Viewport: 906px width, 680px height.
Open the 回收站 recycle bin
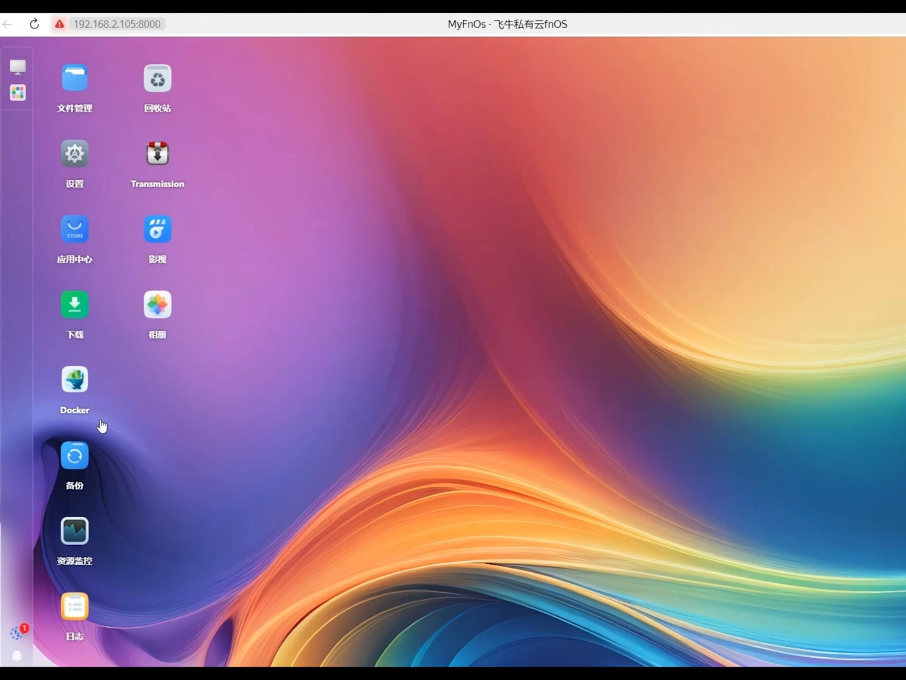[x=157, y=78]
